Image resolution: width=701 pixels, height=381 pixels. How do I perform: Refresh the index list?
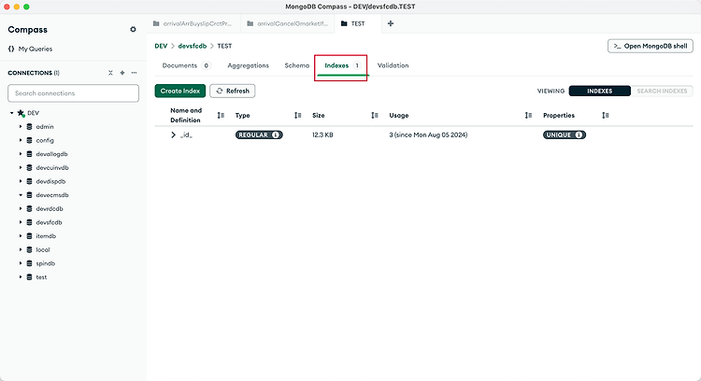coord(233,91)
